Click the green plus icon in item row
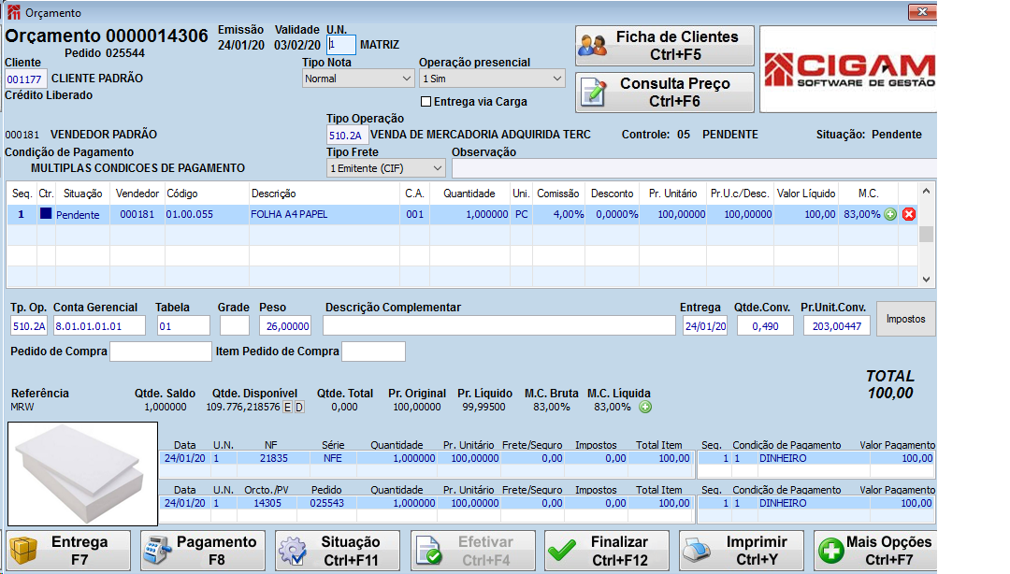The width and height of the screenshot is (1010, 574). click(x=890, y=214)
